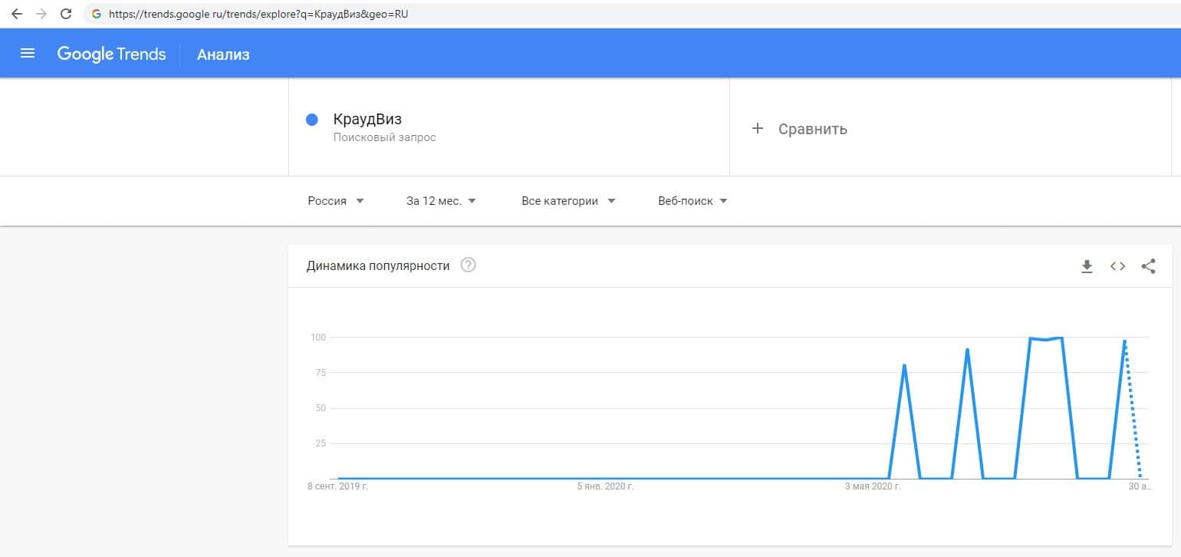This screenshot has height=557, width=1181.
Task: Open the За 12 мес. time range dropdown
Action: 441,201
